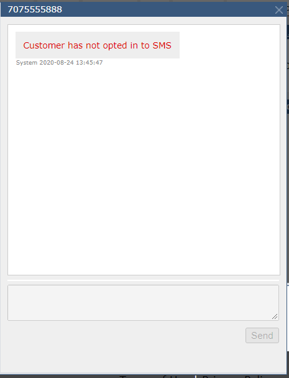Viewport: 289px width, 378px height.
Task: Open the partially visible Terms of Use link
Action: click(155, 376)
